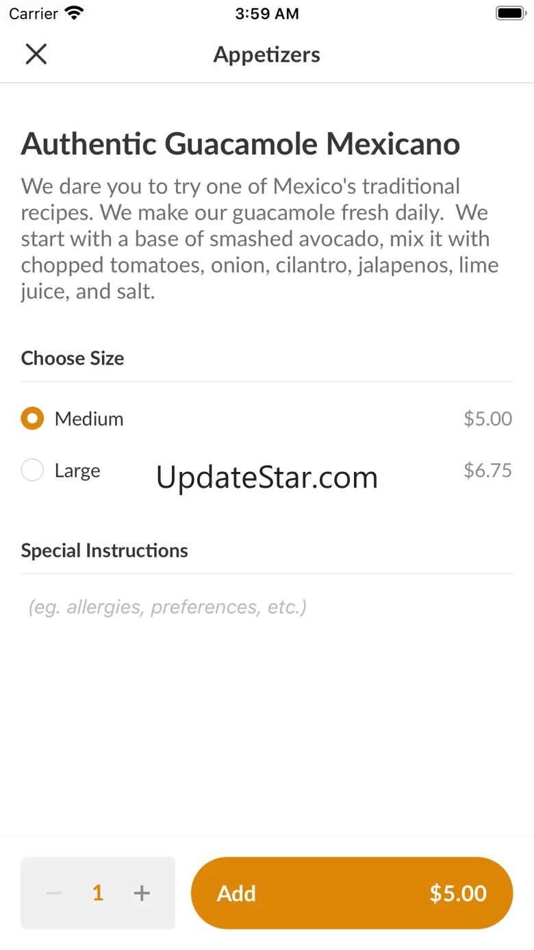
Task: Tap the battery indicator icon
Action: tap(509, 14)
